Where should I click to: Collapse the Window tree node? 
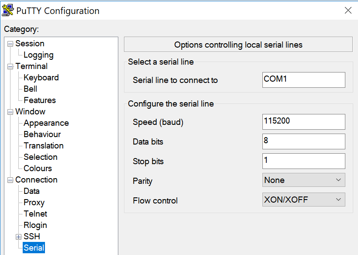coord(10,112)
